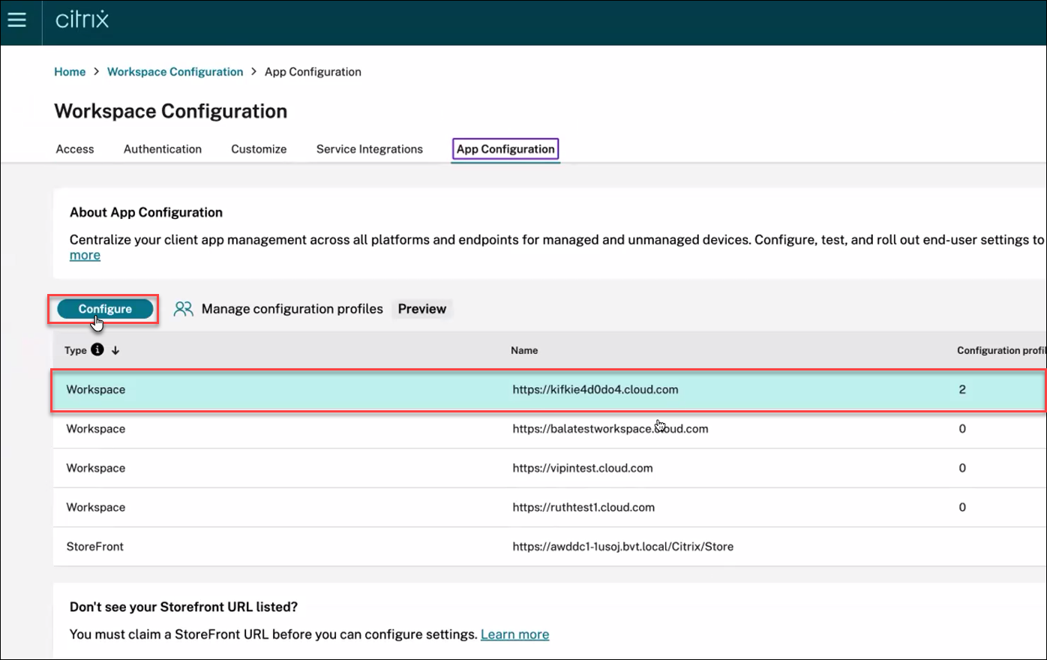
Task: Click the Manage configuration profiles people icon
Action: click(x=183, y=309)
